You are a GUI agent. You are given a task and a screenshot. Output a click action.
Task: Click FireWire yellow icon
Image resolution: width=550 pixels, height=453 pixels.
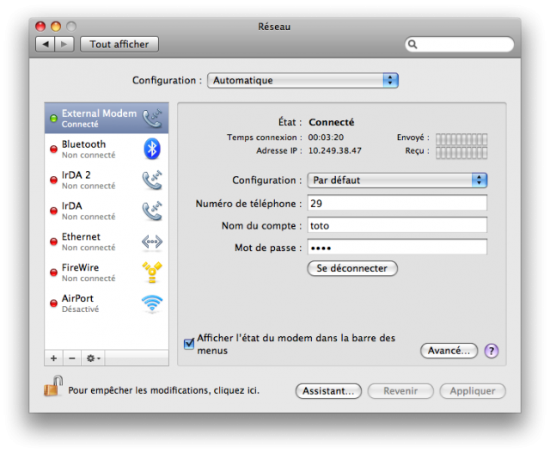152,272
